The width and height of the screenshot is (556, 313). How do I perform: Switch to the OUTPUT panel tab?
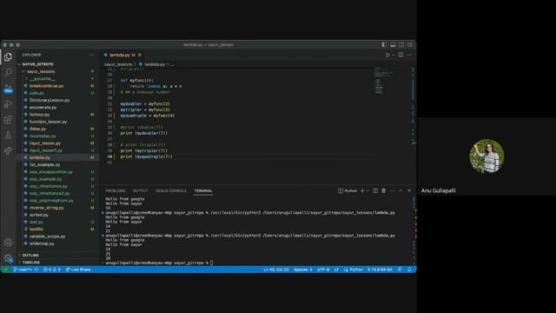(x=140, y=191)
